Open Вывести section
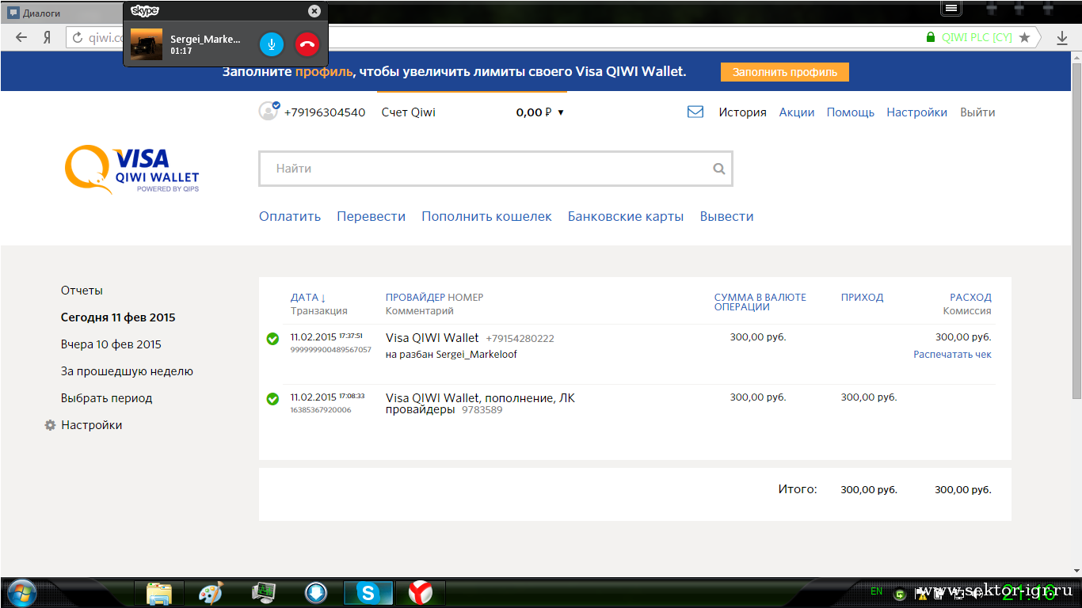The image size is (1082, 608). coord(726,216)
